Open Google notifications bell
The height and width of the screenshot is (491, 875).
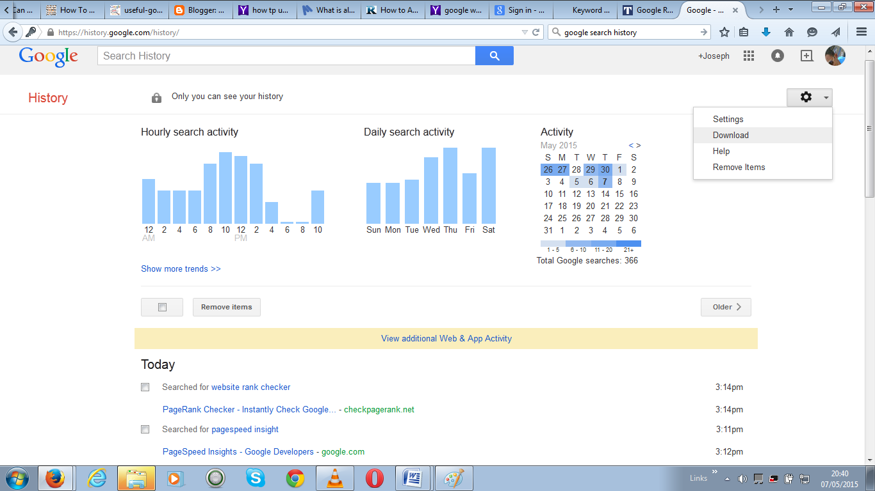[778, 56]
